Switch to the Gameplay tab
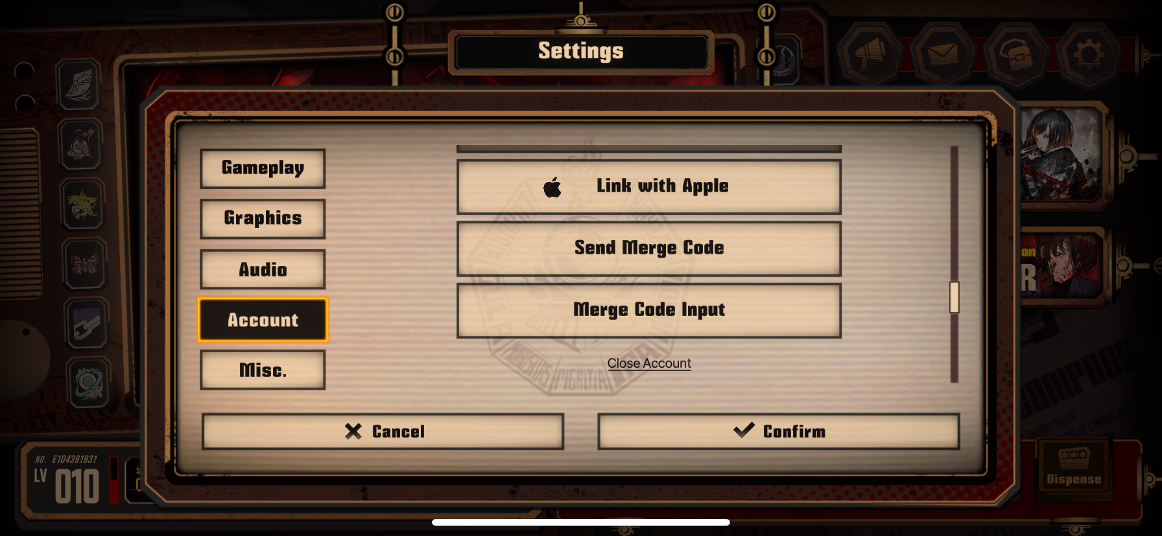The image size is (1162, 536). [263, 168]
